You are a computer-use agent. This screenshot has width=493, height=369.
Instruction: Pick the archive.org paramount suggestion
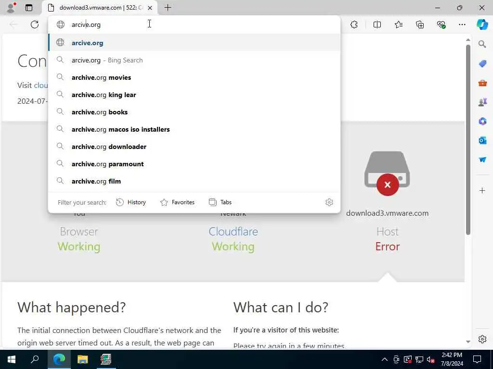195,163
